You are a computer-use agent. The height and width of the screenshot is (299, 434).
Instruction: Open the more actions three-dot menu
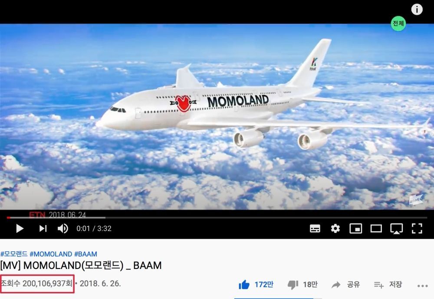[x=422, y=286]
